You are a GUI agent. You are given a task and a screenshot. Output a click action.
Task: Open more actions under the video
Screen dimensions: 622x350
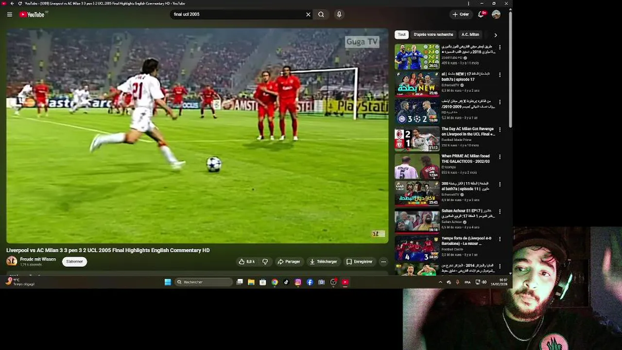pyautogui.click(x=383, y=262)
